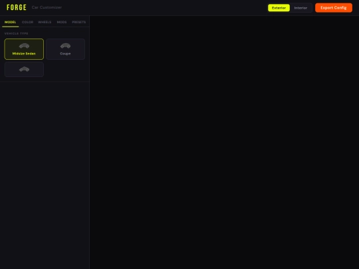Open the Mods tab
The height and width of the screenshot is (269, 359).
click(62, 22)
